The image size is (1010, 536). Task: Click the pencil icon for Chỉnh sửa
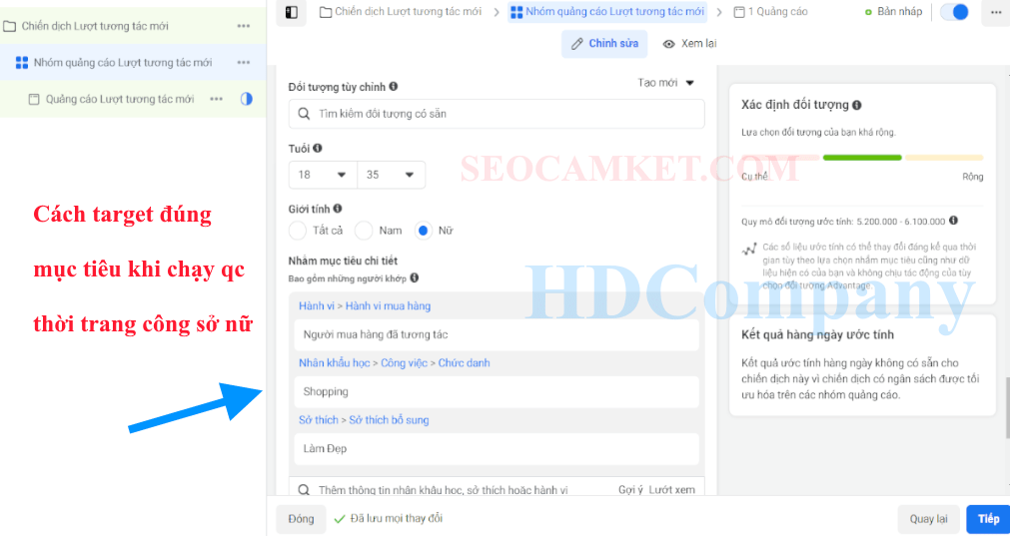(x=577, y=44)
